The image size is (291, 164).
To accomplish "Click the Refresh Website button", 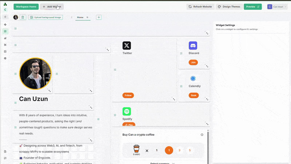I will point(200,7).
